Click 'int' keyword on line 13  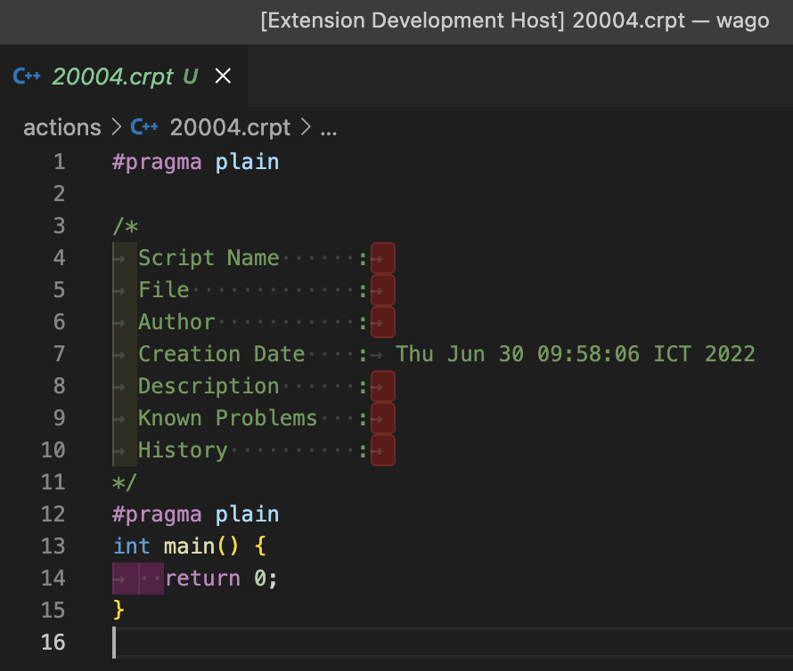pyautogui.click(x=132, y=546)
